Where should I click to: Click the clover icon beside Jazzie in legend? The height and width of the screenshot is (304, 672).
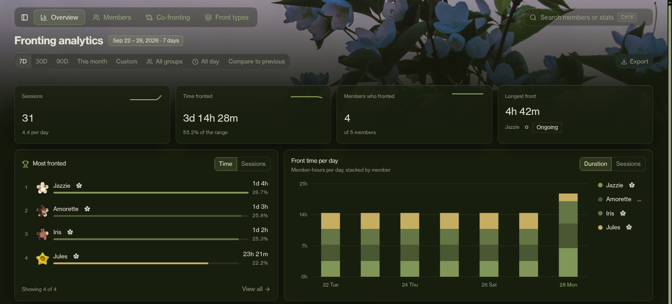click(632, 185)
